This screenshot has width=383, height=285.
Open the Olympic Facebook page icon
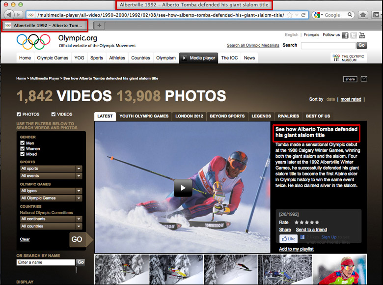pyautogui.click(x=345, y=35)
